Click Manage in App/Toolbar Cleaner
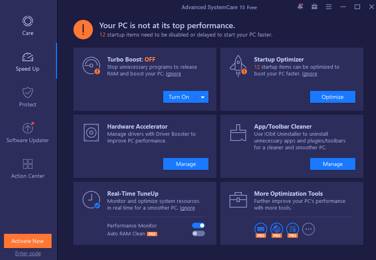Screen dimensions: 376x260 pos(332,164)
